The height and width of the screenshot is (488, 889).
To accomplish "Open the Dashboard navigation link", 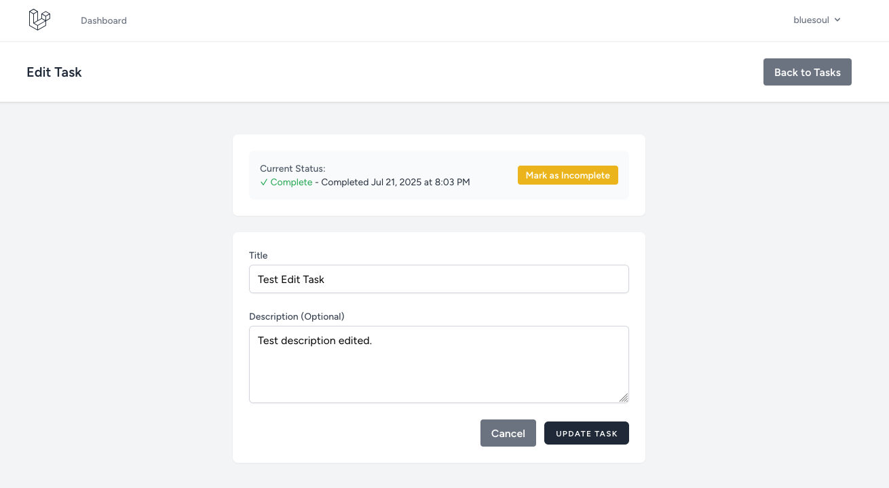I will point(104,20).
